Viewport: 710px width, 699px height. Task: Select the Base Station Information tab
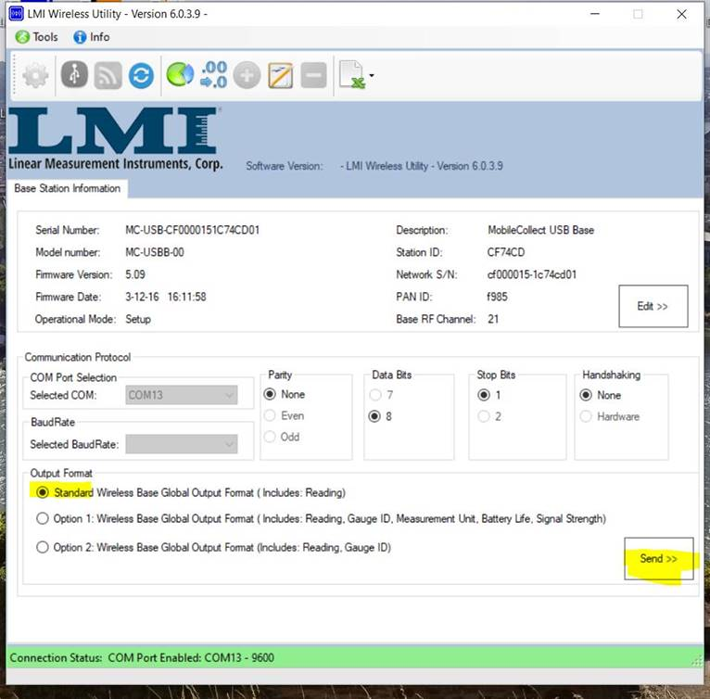click(67, 188)
